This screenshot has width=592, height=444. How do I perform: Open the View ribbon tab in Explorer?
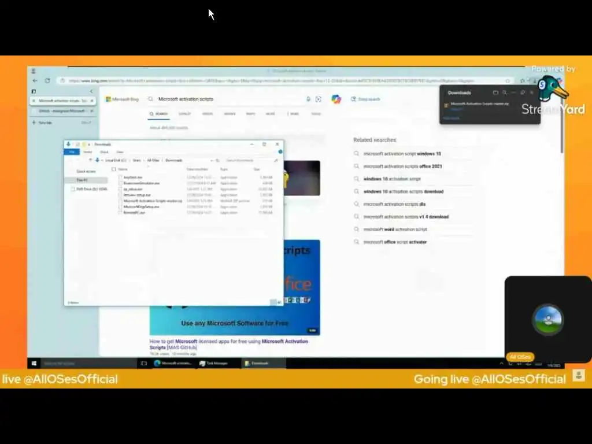click(x=120, y=152)
